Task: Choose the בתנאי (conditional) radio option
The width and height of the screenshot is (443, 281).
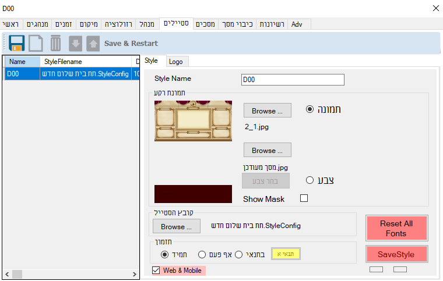Action: pos(239,254)
